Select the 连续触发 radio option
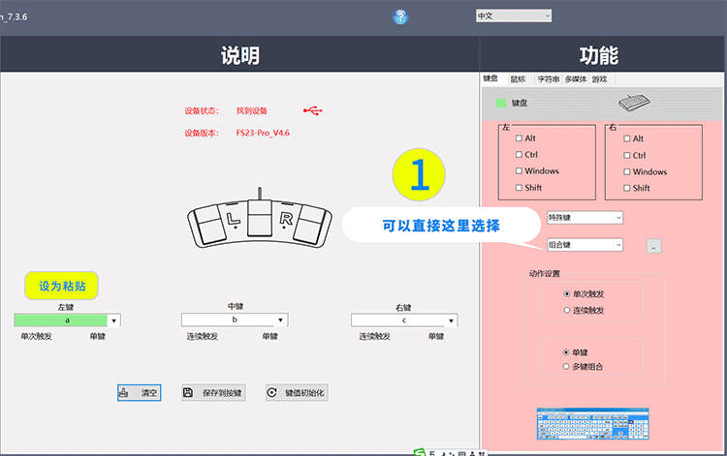 tap(567, 310)
